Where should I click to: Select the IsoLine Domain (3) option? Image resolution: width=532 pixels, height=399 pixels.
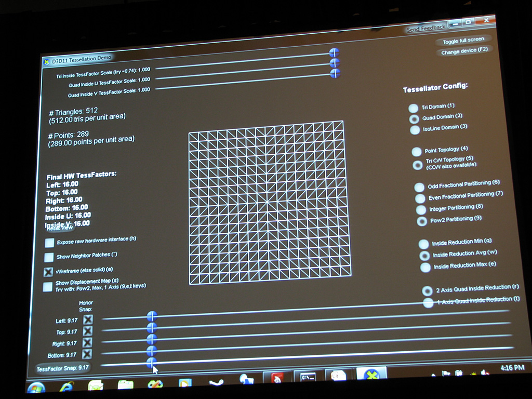[x=415, y=130]
